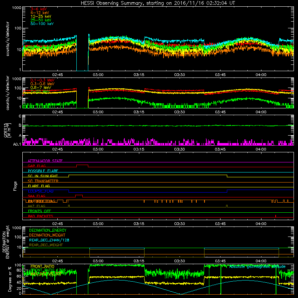Screen dimensions: 298x298
Task: Select the yellow FRONT_RATIO legend label
Action: [42, 266]
